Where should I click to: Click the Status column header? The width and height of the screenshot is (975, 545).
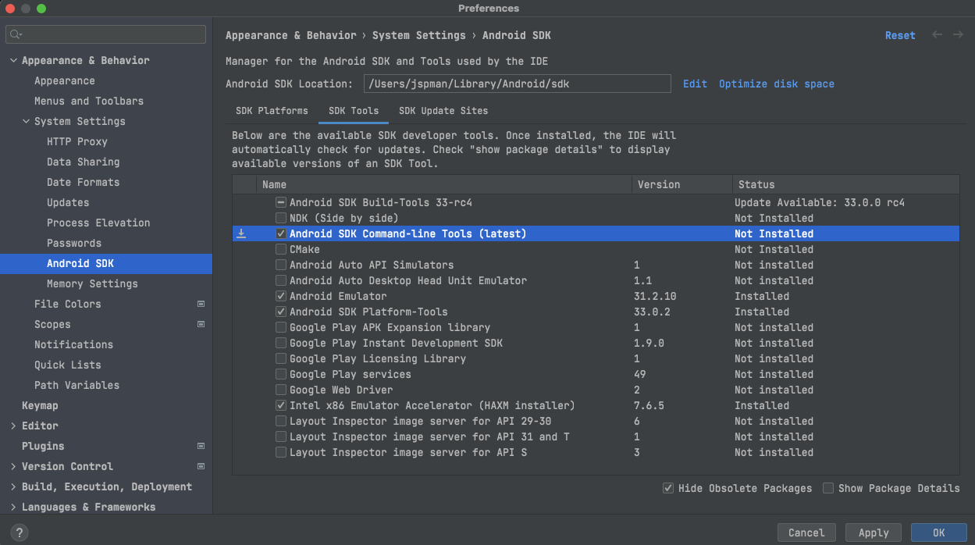[x=845, y=184]
